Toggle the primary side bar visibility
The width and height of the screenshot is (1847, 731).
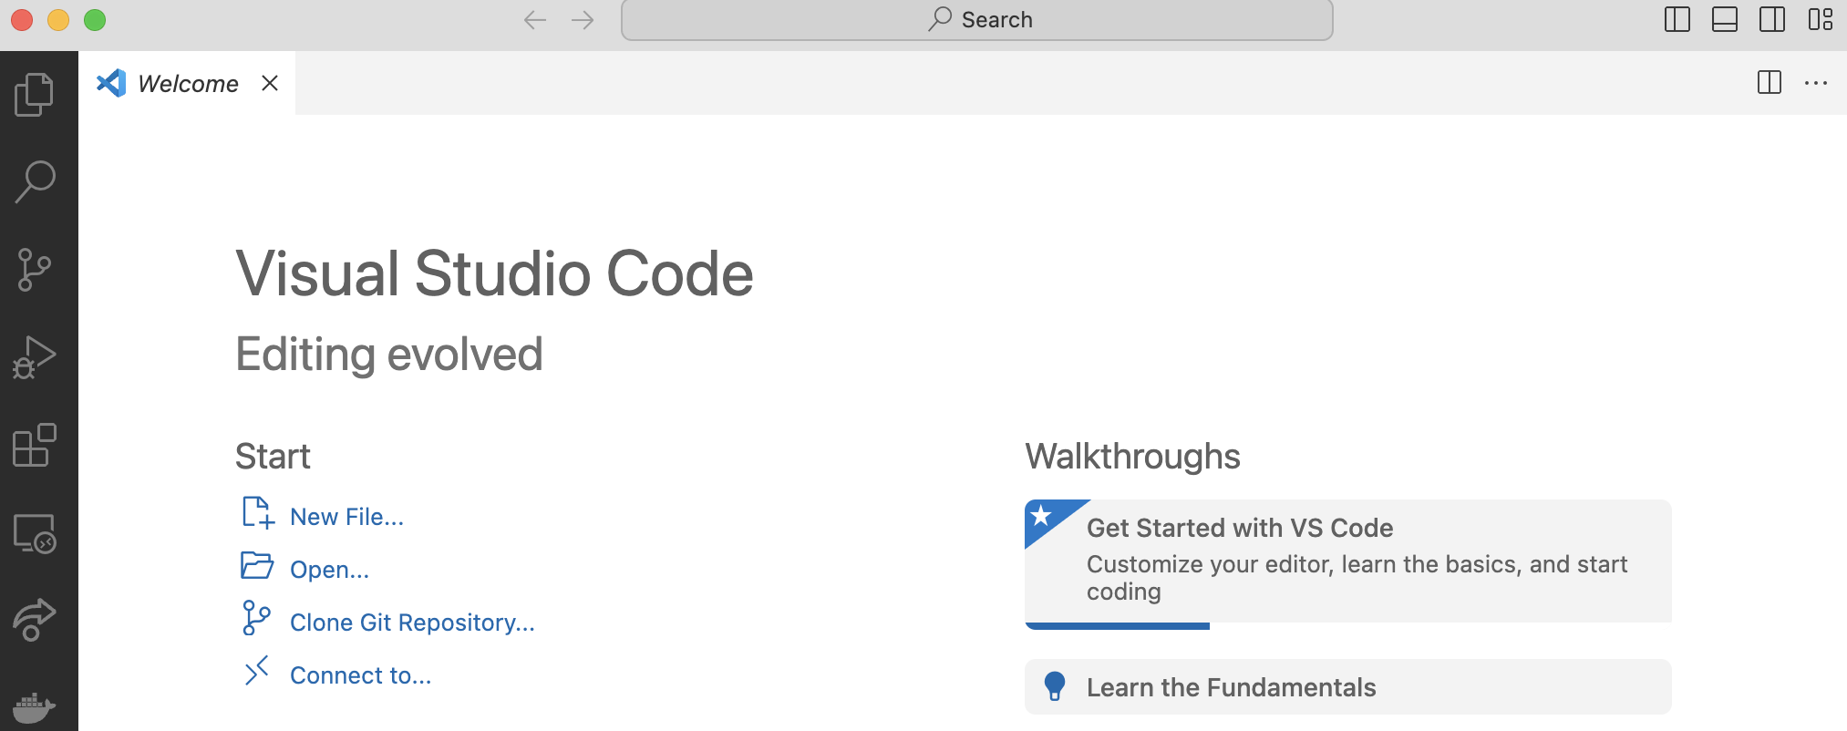[x=1677, y=19]
